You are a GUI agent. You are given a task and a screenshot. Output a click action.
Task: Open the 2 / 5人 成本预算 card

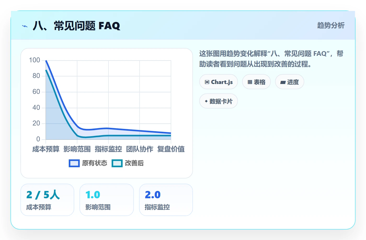47,200
